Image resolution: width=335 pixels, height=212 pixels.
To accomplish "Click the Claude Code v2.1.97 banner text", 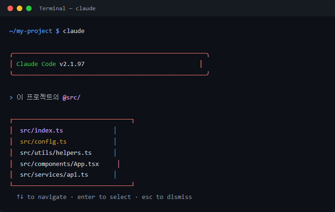I will 50,64.
